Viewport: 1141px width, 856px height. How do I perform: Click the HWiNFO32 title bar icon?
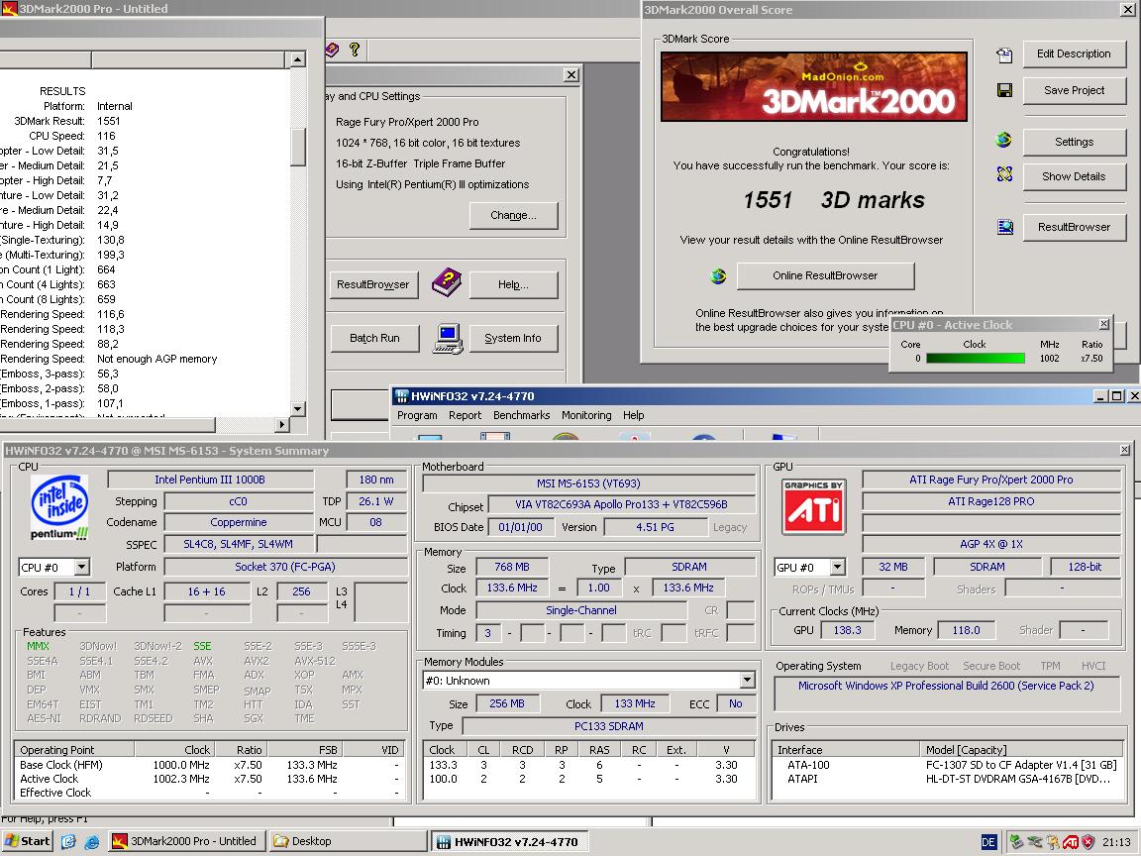(402, 396)
